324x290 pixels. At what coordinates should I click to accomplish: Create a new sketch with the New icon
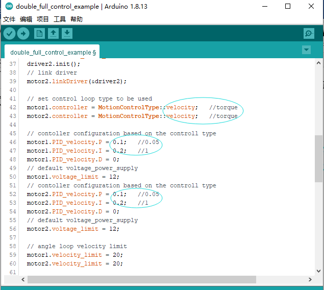click(x=39, y=34)
